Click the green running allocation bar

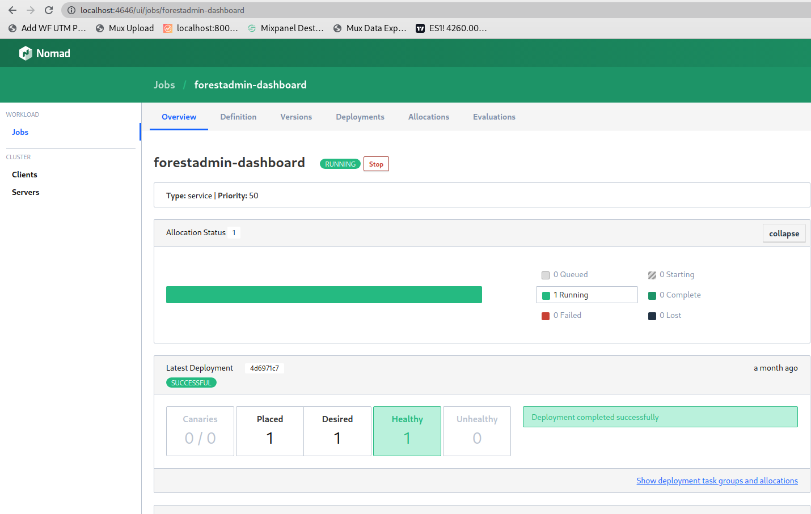click(x=324, y=295)
